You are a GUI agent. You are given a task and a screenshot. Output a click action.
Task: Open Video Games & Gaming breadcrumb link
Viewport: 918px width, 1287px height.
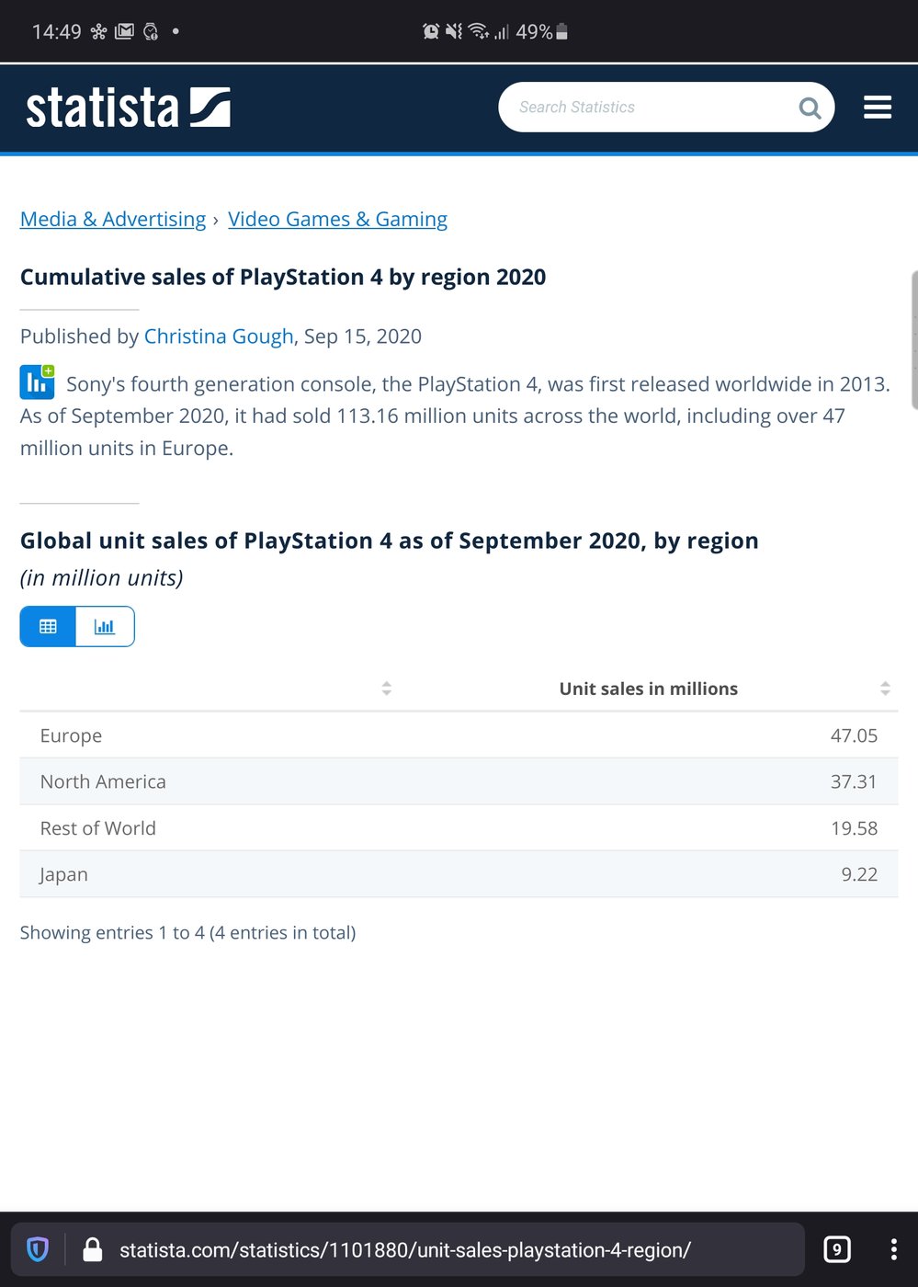pyautogui.click(x=337, y=219)
